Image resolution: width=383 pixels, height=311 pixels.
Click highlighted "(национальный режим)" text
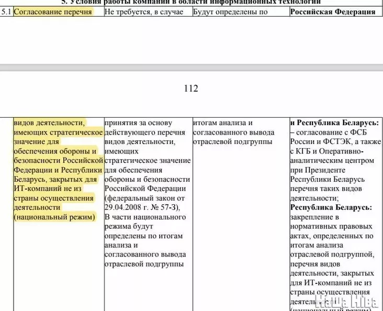(55, 217)
